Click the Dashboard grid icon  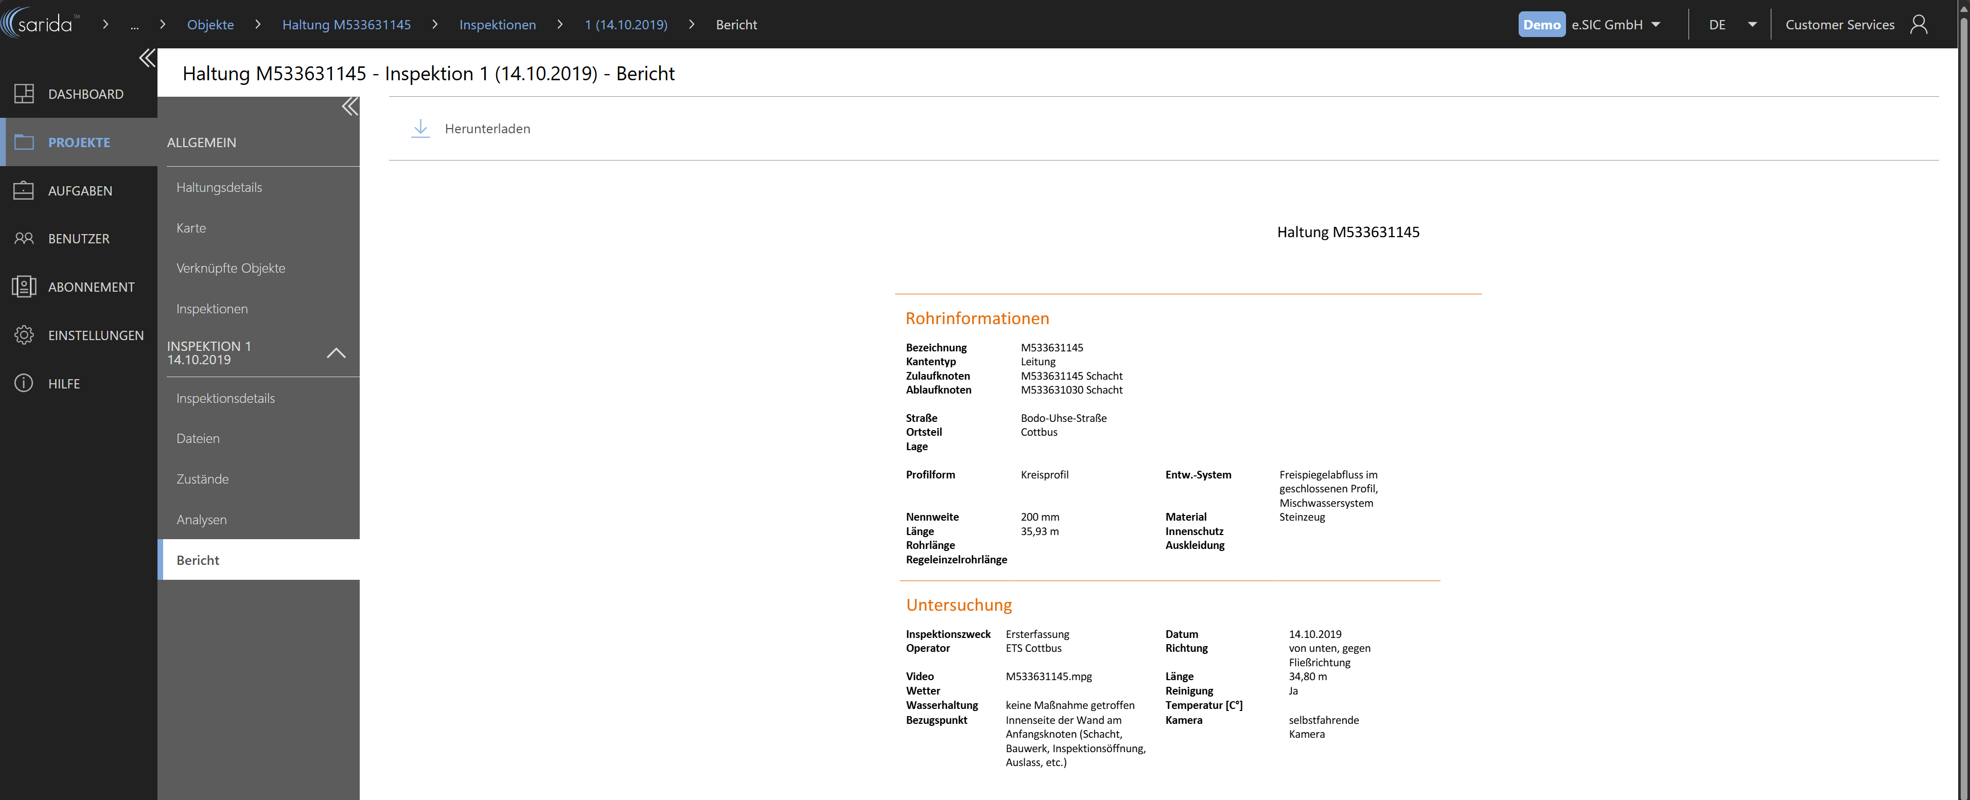24,93
